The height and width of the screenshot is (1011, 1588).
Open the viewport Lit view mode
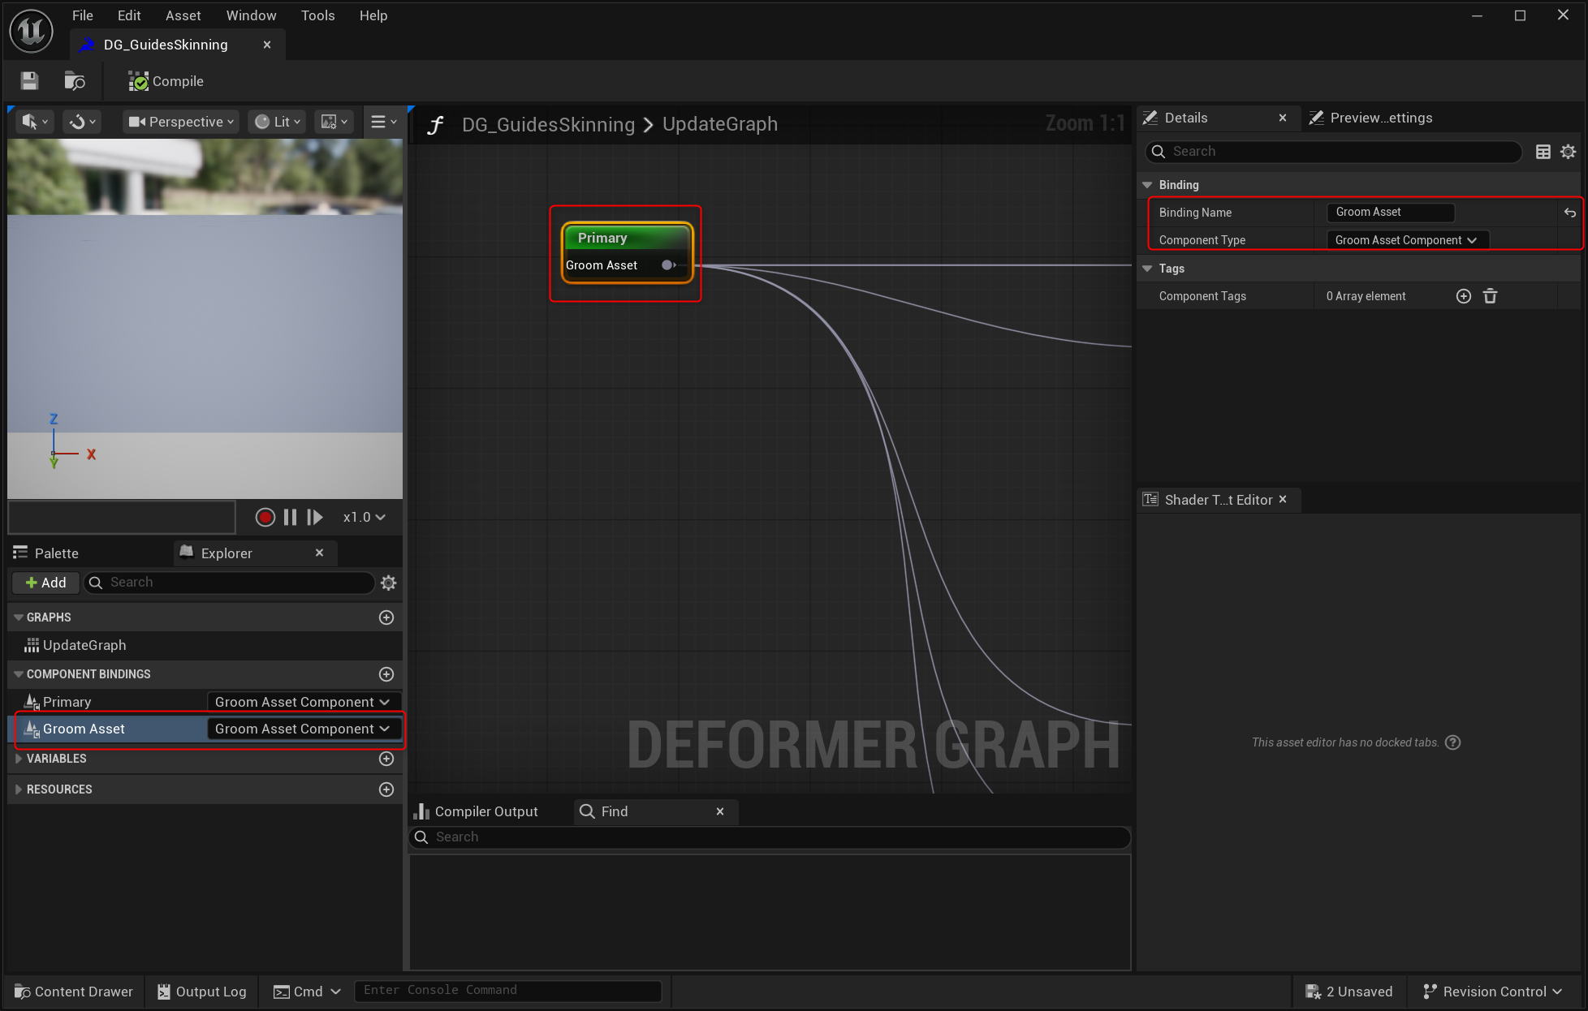(278, 122)
